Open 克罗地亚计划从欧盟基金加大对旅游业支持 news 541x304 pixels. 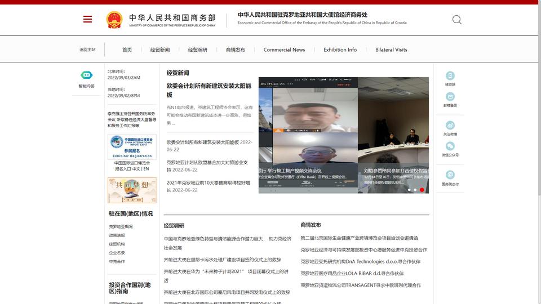point(207,166)
